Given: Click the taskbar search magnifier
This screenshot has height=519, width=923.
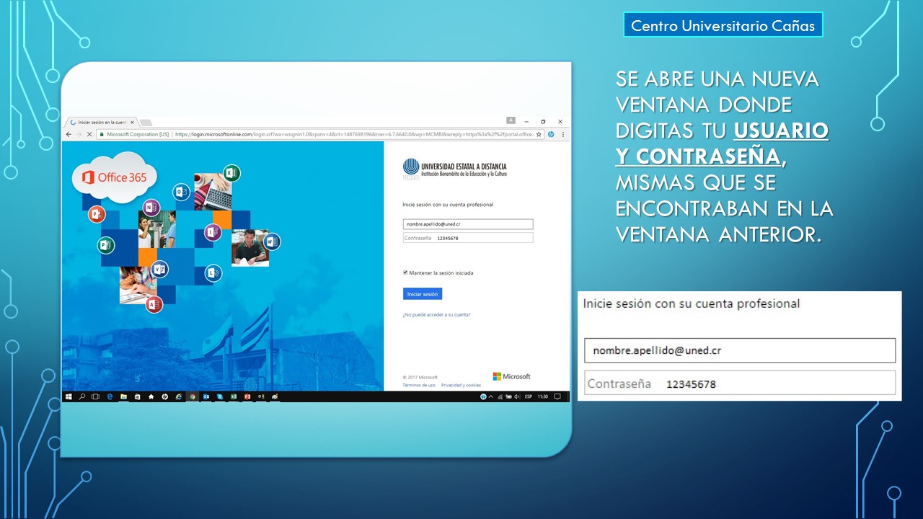Looking at the screenshot, I should click(82, 396).
